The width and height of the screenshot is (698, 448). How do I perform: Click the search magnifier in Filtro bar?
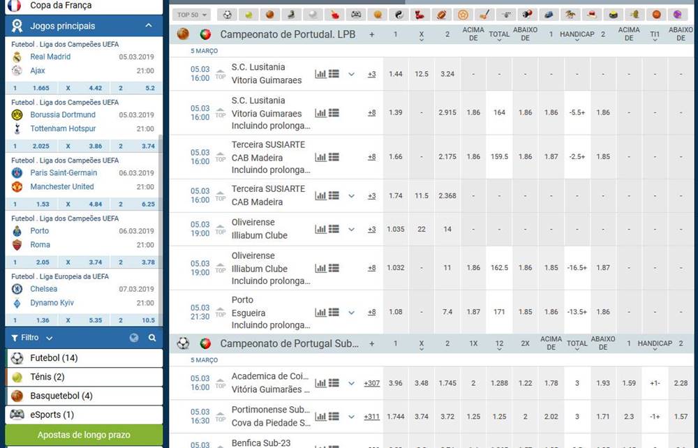pos(152,338)
